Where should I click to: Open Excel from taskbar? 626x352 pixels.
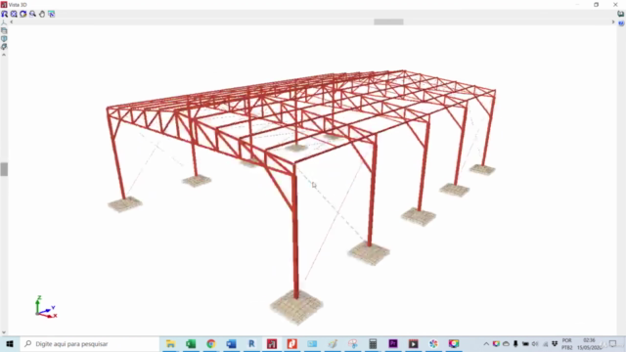coord(191,343)
